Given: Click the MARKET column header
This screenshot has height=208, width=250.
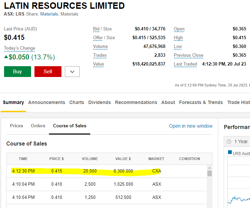Looking at the screenshot, I should click(x=156, y=159).
